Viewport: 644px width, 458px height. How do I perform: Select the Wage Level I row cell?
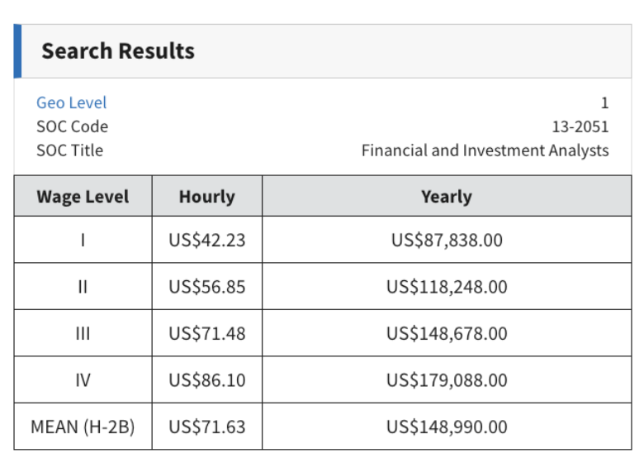coord(83,241)
